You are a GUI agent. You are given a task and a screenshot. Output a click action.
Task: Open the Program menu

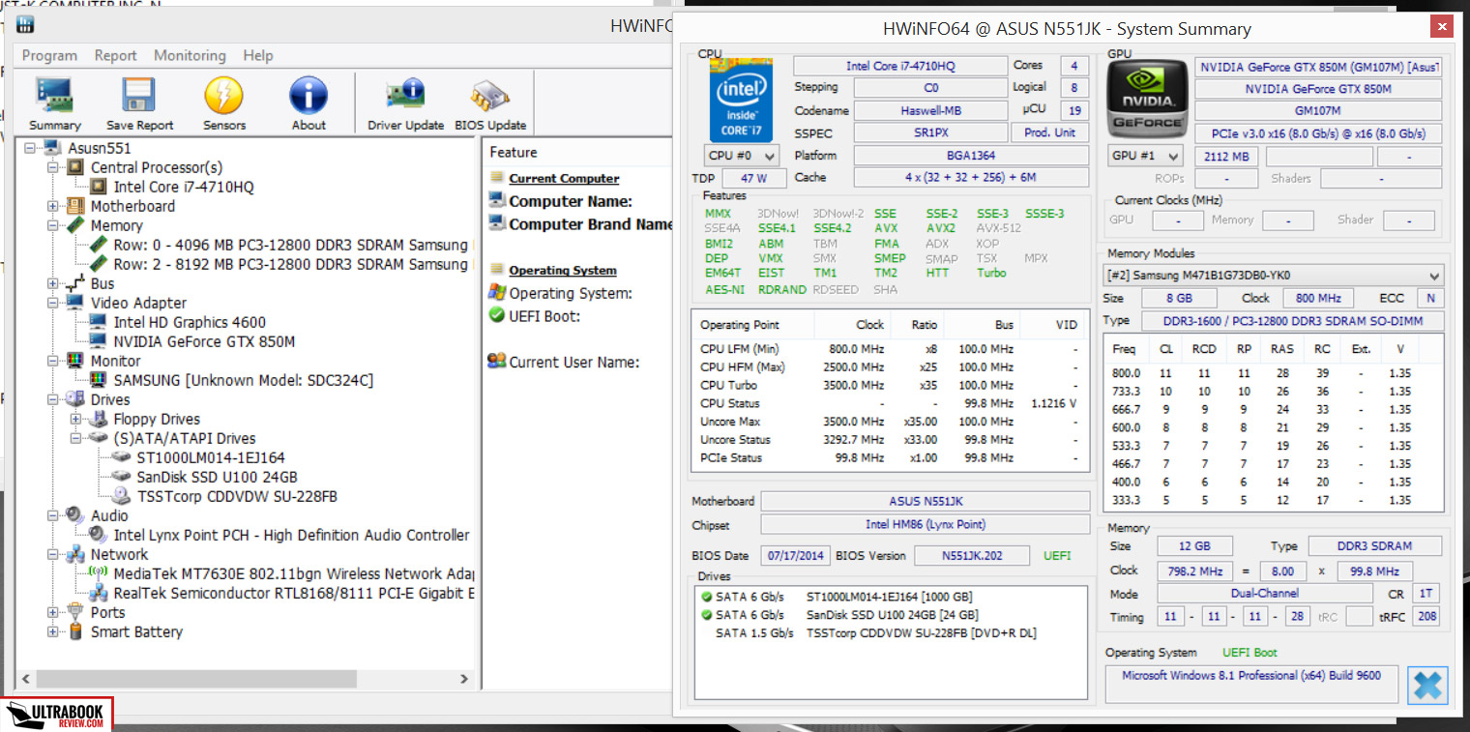(49, 55)
